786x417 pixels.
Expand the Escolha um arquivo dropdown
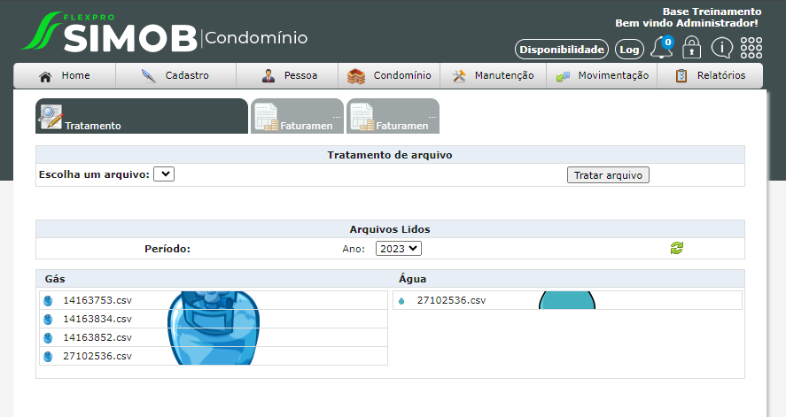pos(164,174)
